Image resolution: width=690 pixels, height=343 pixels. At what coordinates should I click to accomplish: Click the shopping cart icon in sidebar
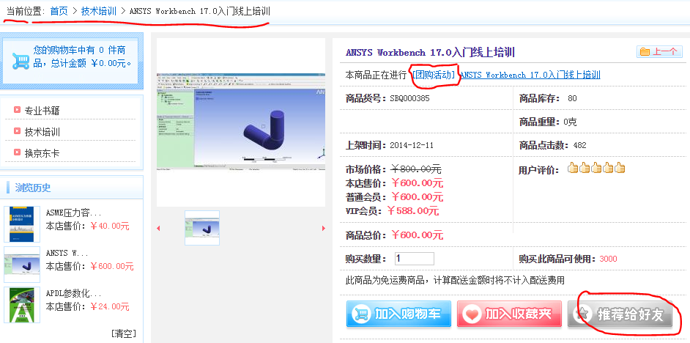point(21,61)
